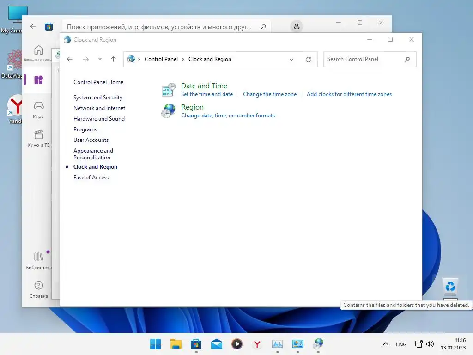
Task: Open User Accounts category
Action: [x=91, y=140]
